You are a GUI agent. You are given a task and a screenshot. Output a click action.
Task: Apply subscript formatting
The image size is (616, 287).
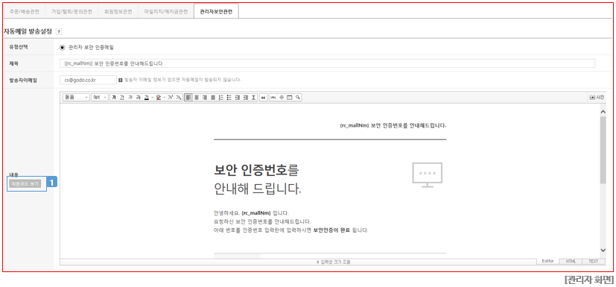click(179, 97)
